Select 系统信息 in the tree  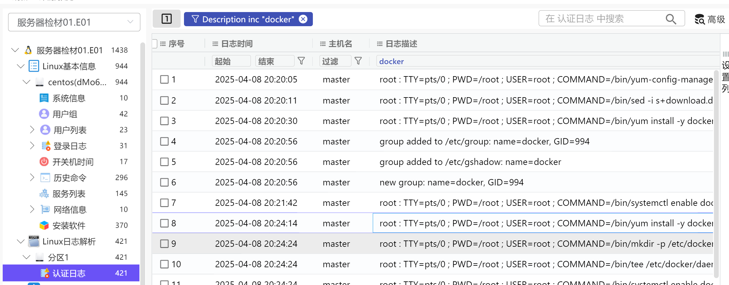point(69,98)
